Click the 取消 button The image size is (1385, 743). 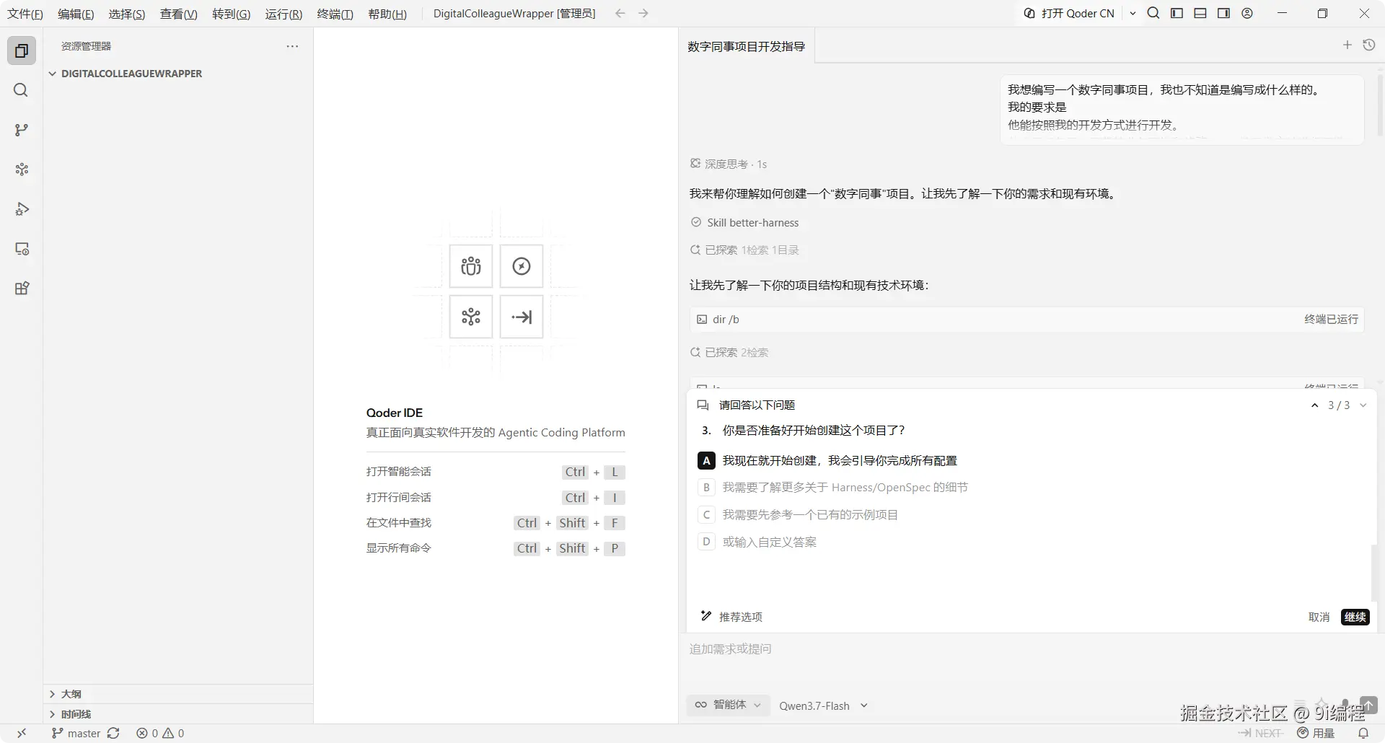click(1319, 617)
